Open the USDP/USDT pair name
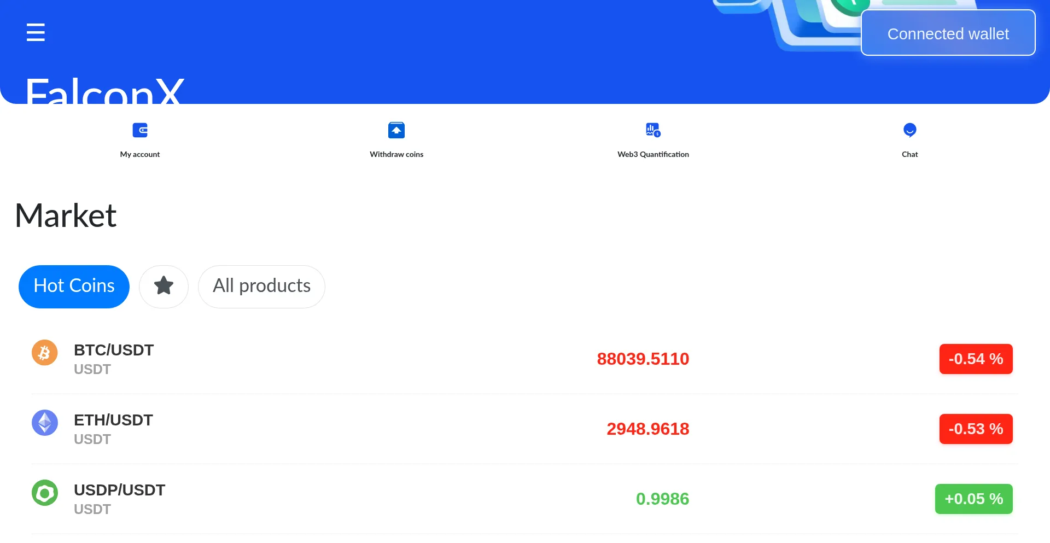Screen dimensions: 1050x543 click(x=119, y=490)
